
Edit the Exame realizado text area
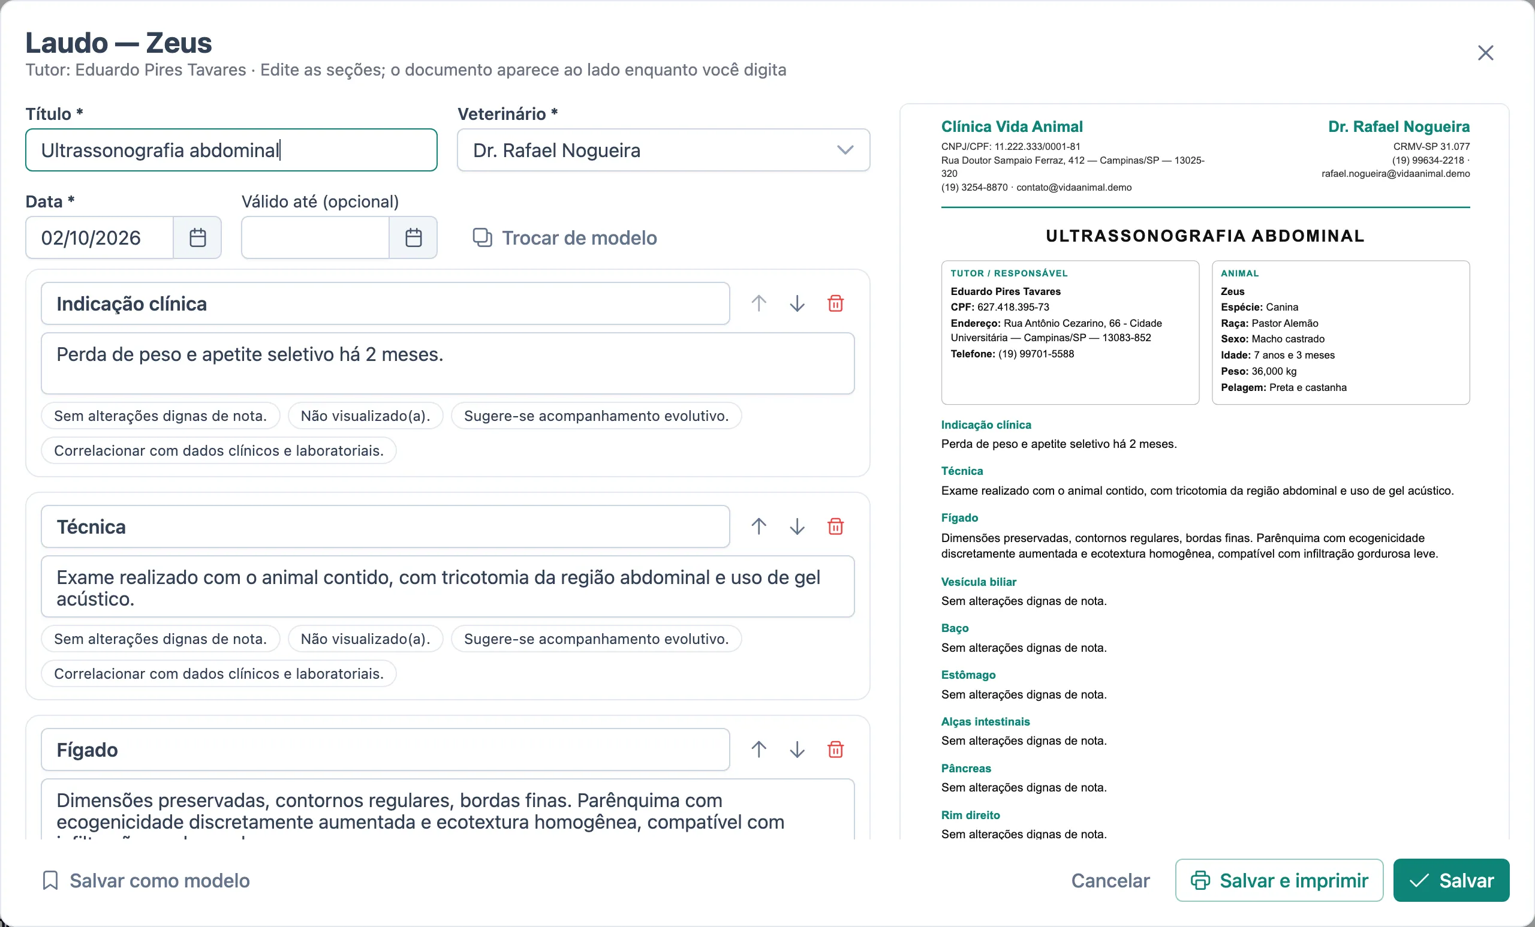point(447,586)
